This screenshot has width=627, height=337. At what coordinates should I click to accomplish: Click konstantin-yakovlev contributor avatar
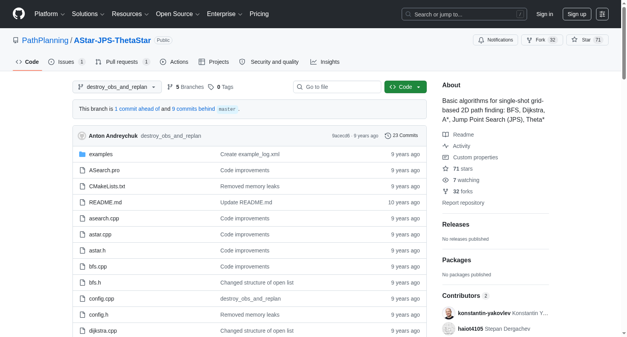tap(449, 313)
